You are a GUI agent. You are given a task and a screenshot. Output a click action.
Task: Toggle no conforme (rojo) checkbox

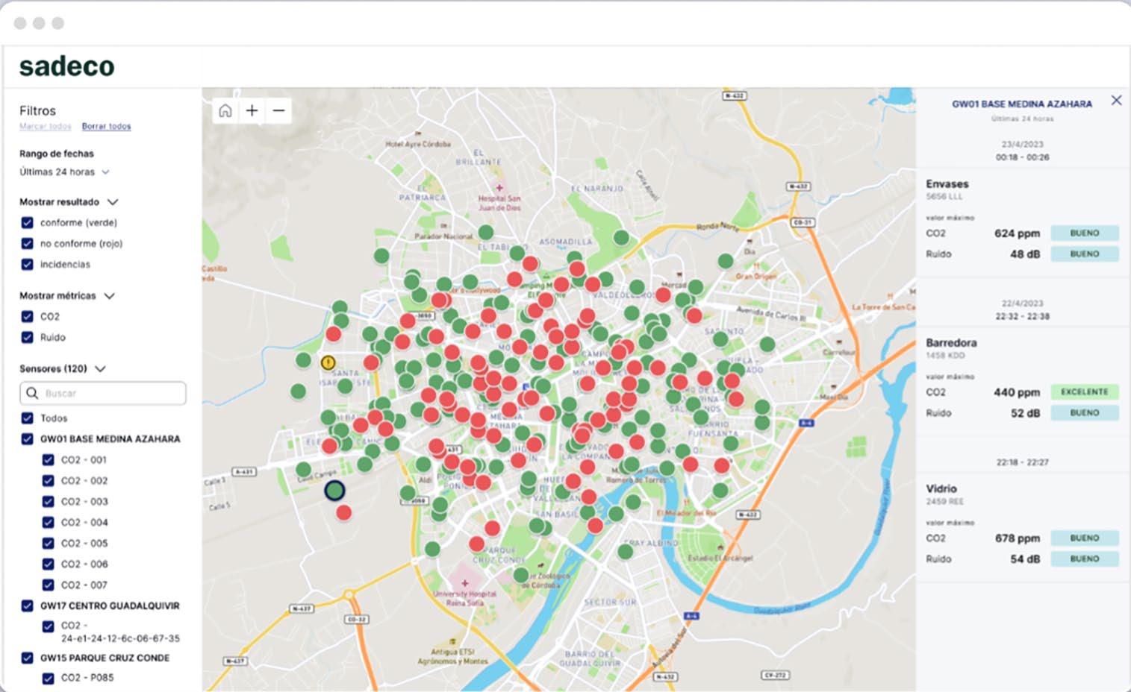click(x=28, y=243)
